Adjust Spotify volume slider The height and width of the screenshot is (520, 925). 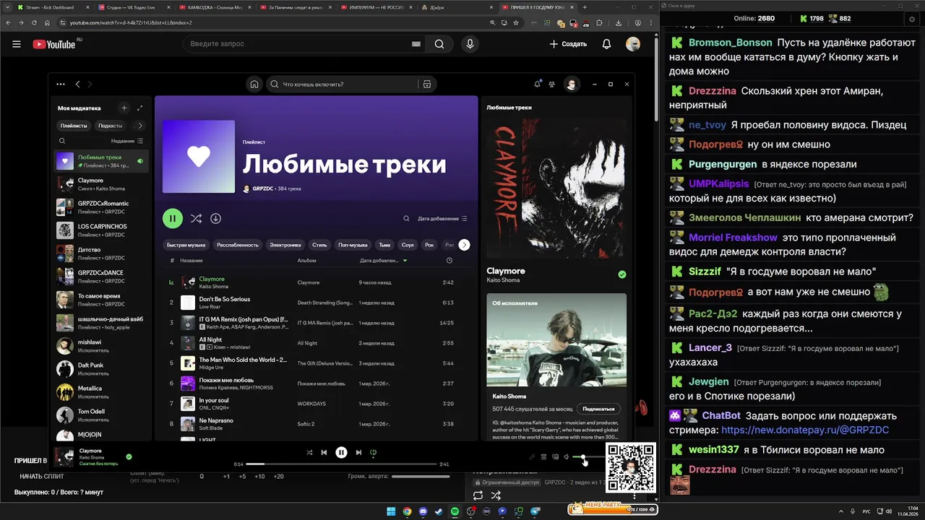588,456
